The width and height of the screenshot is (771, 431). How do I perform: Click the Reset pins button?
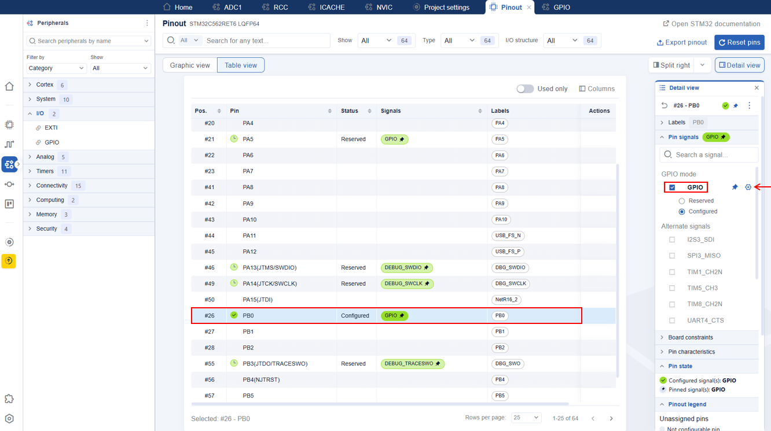[739, 42]
